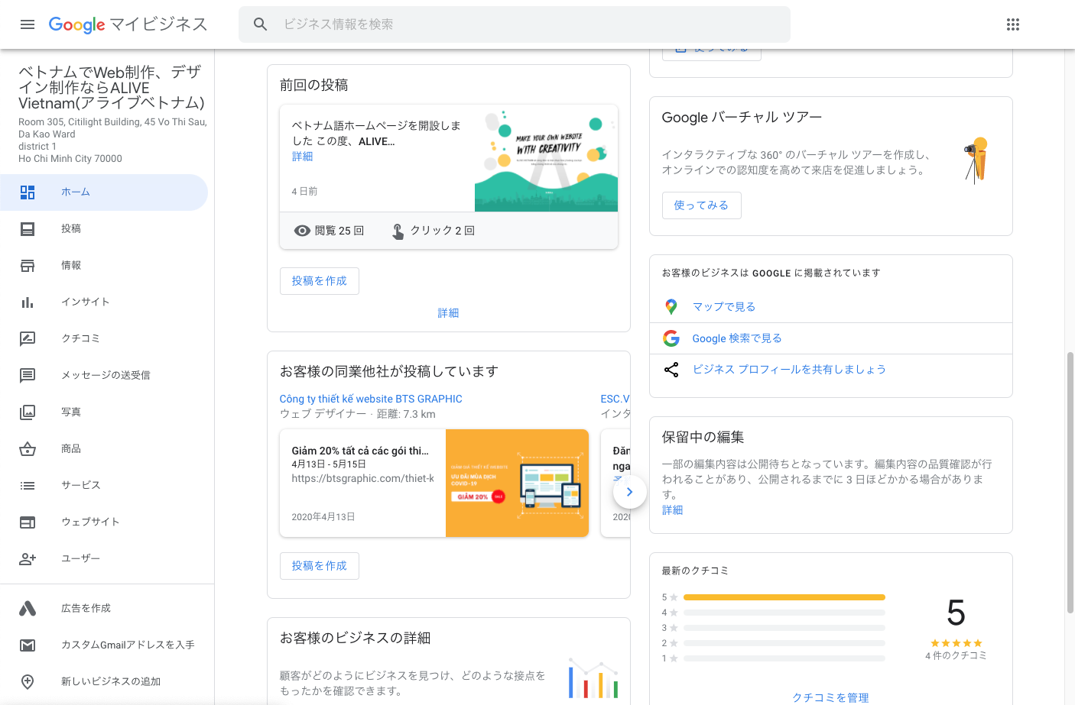The image size is (1075, 705).
Task: Click the Google Maps pin icon
Action: click(x=671, y=307)
